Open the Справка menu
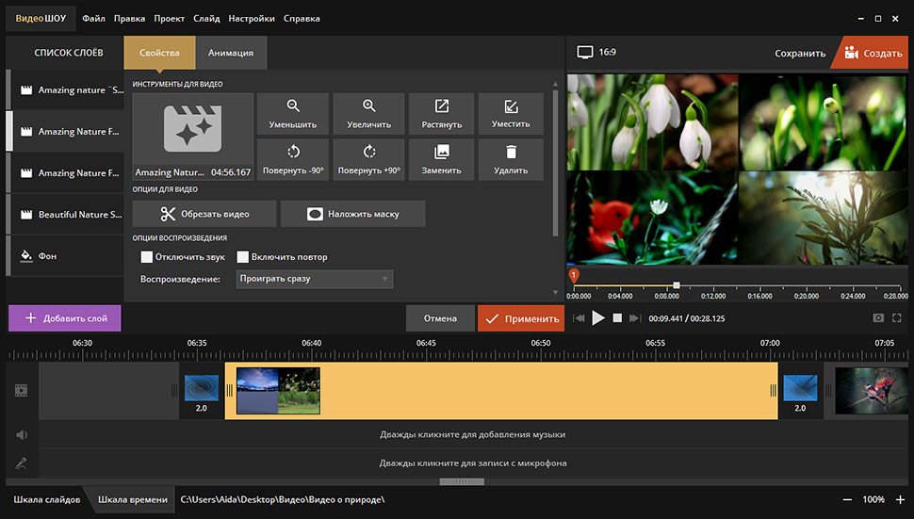914x519 pixels. (302, 19)
